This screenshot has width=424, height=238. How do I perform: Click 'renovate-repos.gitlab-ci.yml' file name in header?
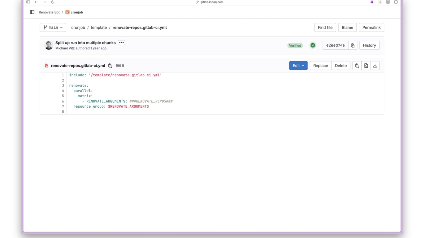tap(78, 66)
